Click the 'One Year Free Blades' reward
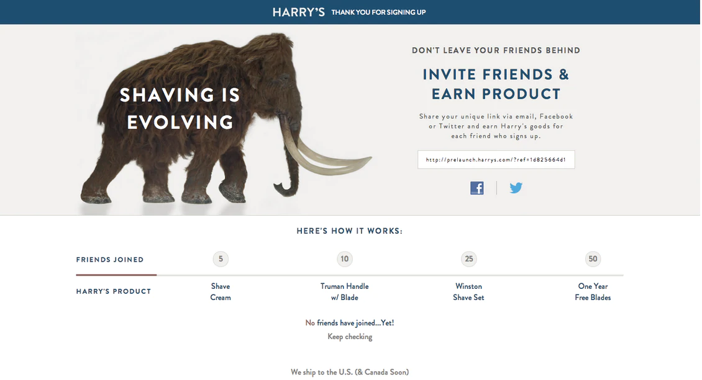Image resolution: width=702 pixels, height=380 pixels. pos(593,291)
